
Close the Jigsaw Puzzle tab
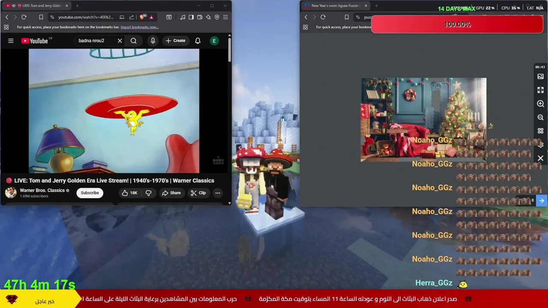[x=366, y=6]
